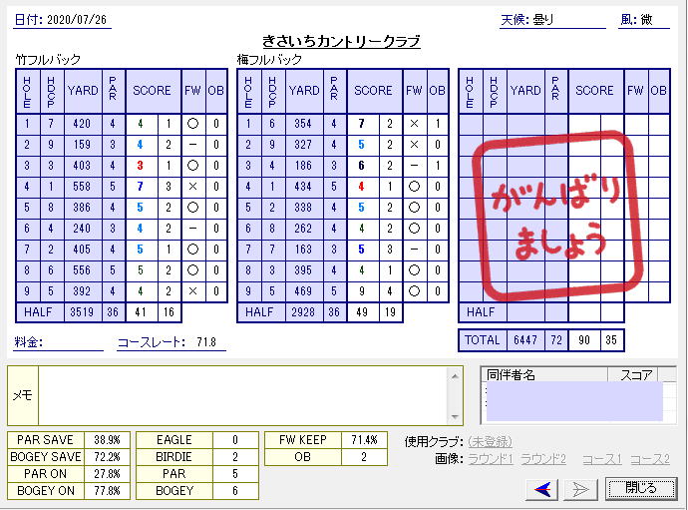Screen dimensions: 688x510
Task: Click the 風 wind field
Action: pyautogui.click(x=643, y=19)
